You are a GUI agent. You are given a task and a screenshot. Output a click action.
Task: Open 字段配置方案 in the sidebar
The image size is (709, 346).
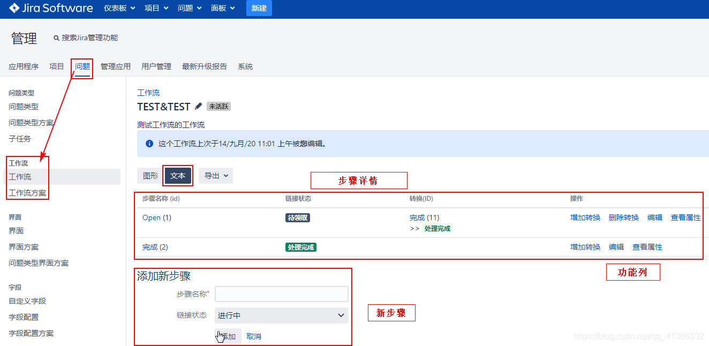(31, 333)
